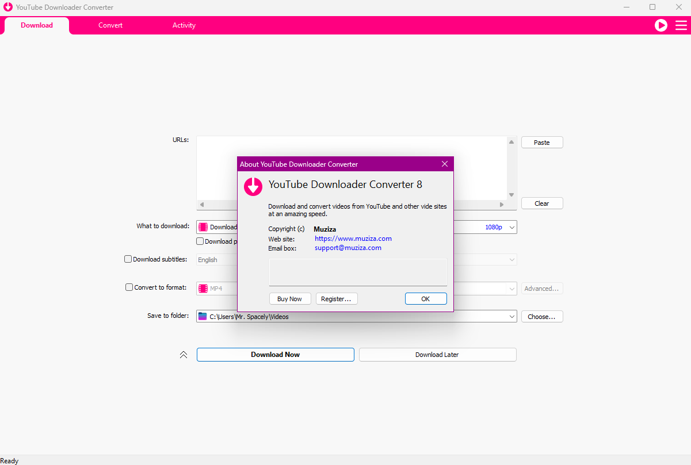
Task: Click the pink download logo in About dialog
Action: 253,186
